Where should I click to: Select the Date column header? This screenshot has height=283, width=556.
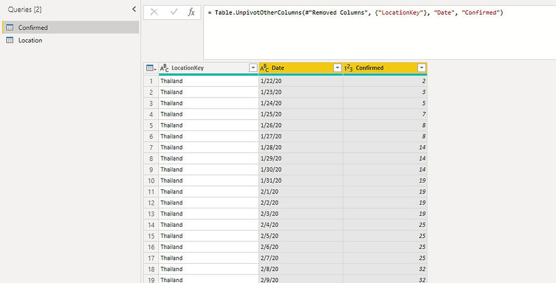(x=301, y=68)
